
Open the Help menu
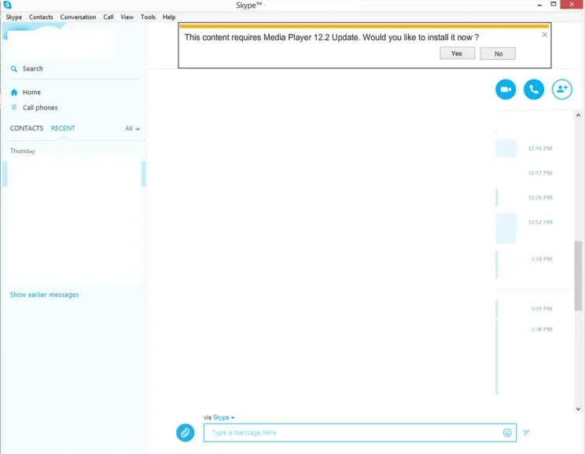coord(169,17)
